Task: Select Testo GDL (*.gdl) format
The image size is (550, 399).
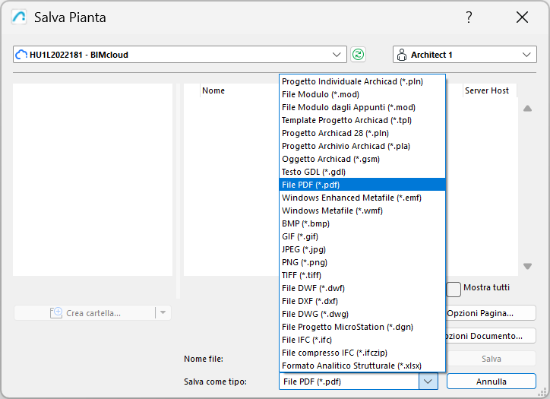Action: click(362, 172)
